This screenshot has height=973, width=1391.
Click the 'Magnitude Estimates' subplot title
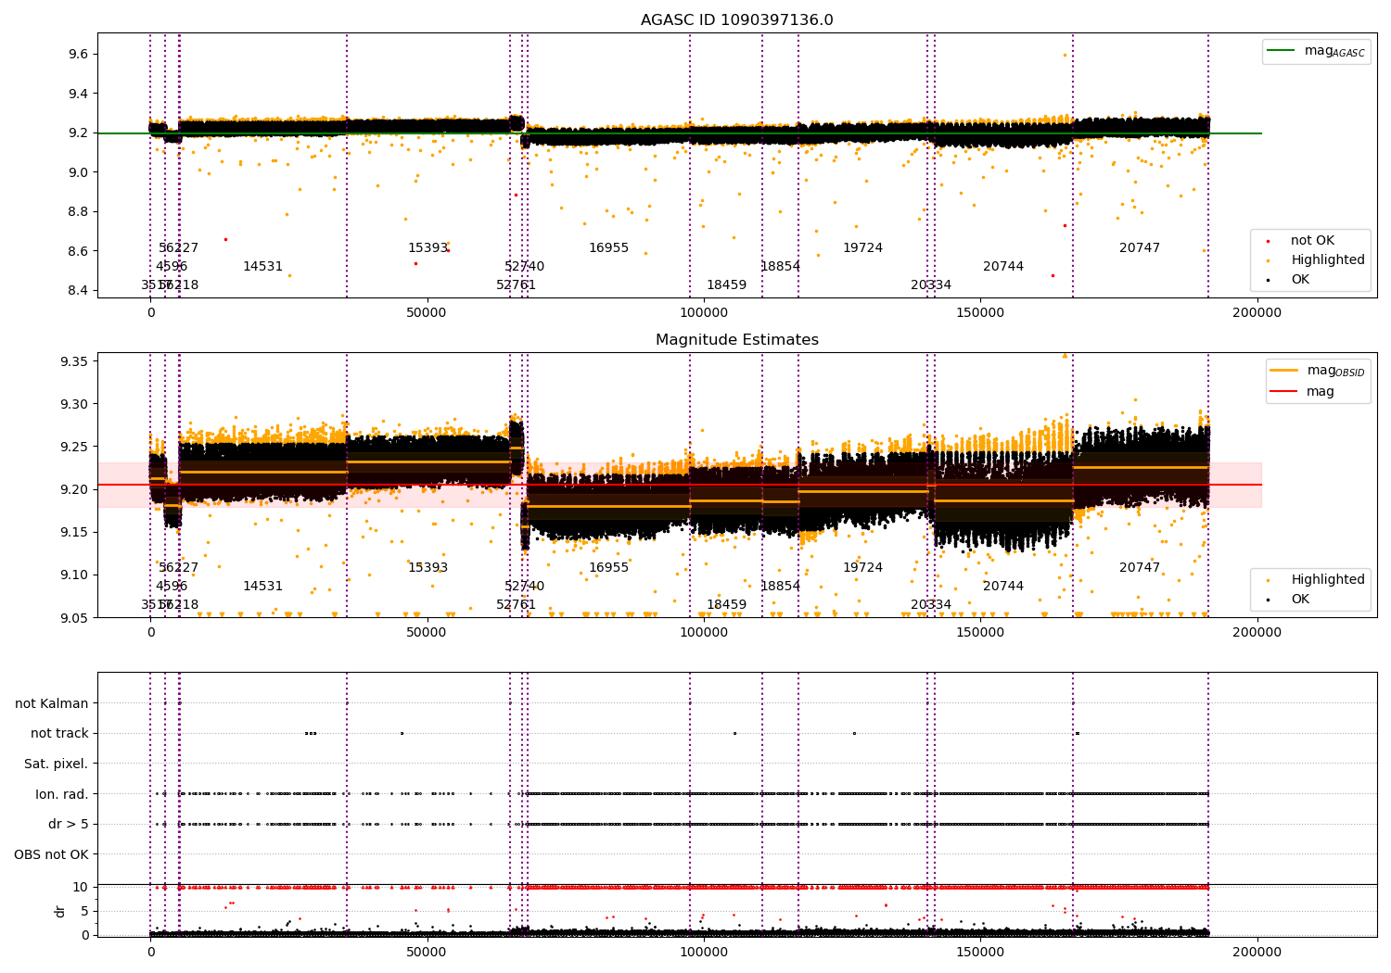(x=737, y=340)
